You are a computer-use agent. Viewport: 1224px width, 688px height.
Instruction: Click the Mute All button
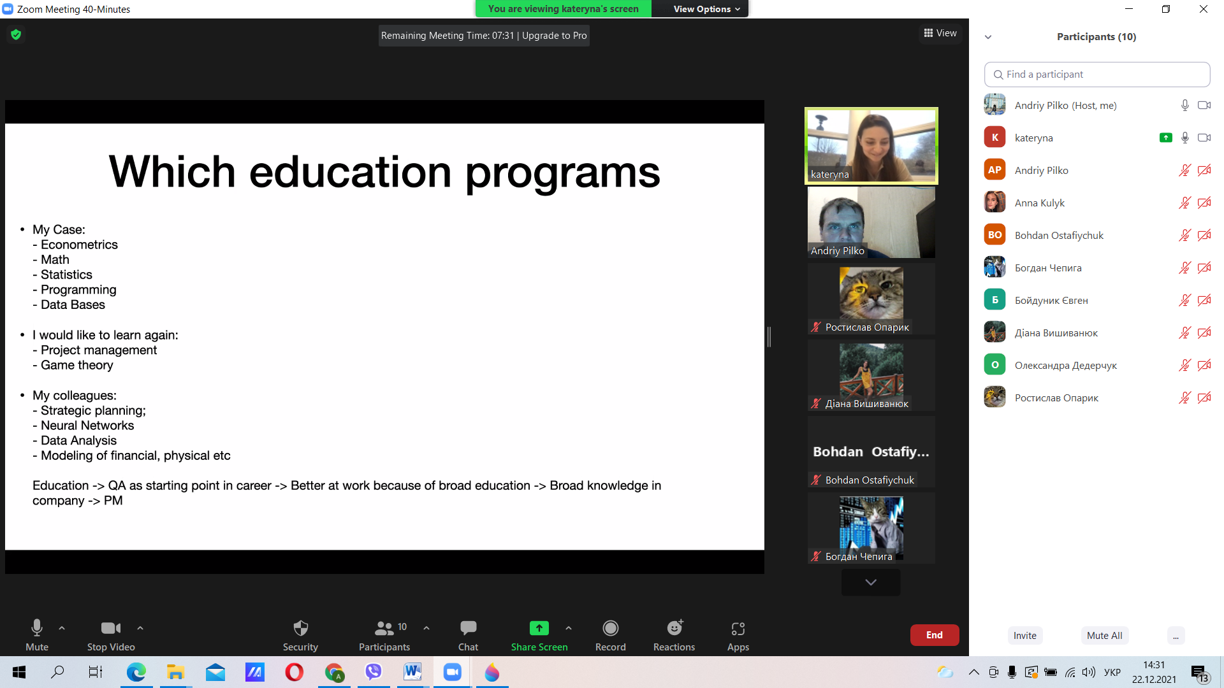click(1104, 635)
